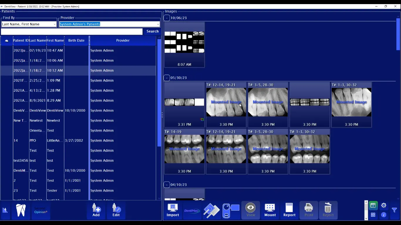Screen dimensions: 401x225
Task: Click the patient list vertical scrollbar
Action: pos(159,92)
